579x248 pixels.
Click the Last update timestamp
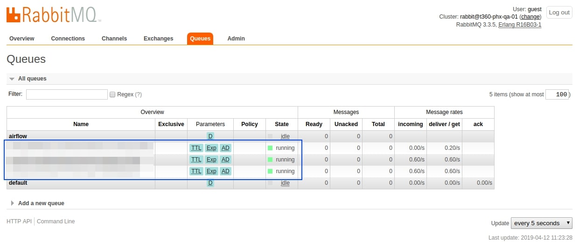(530, 237)
